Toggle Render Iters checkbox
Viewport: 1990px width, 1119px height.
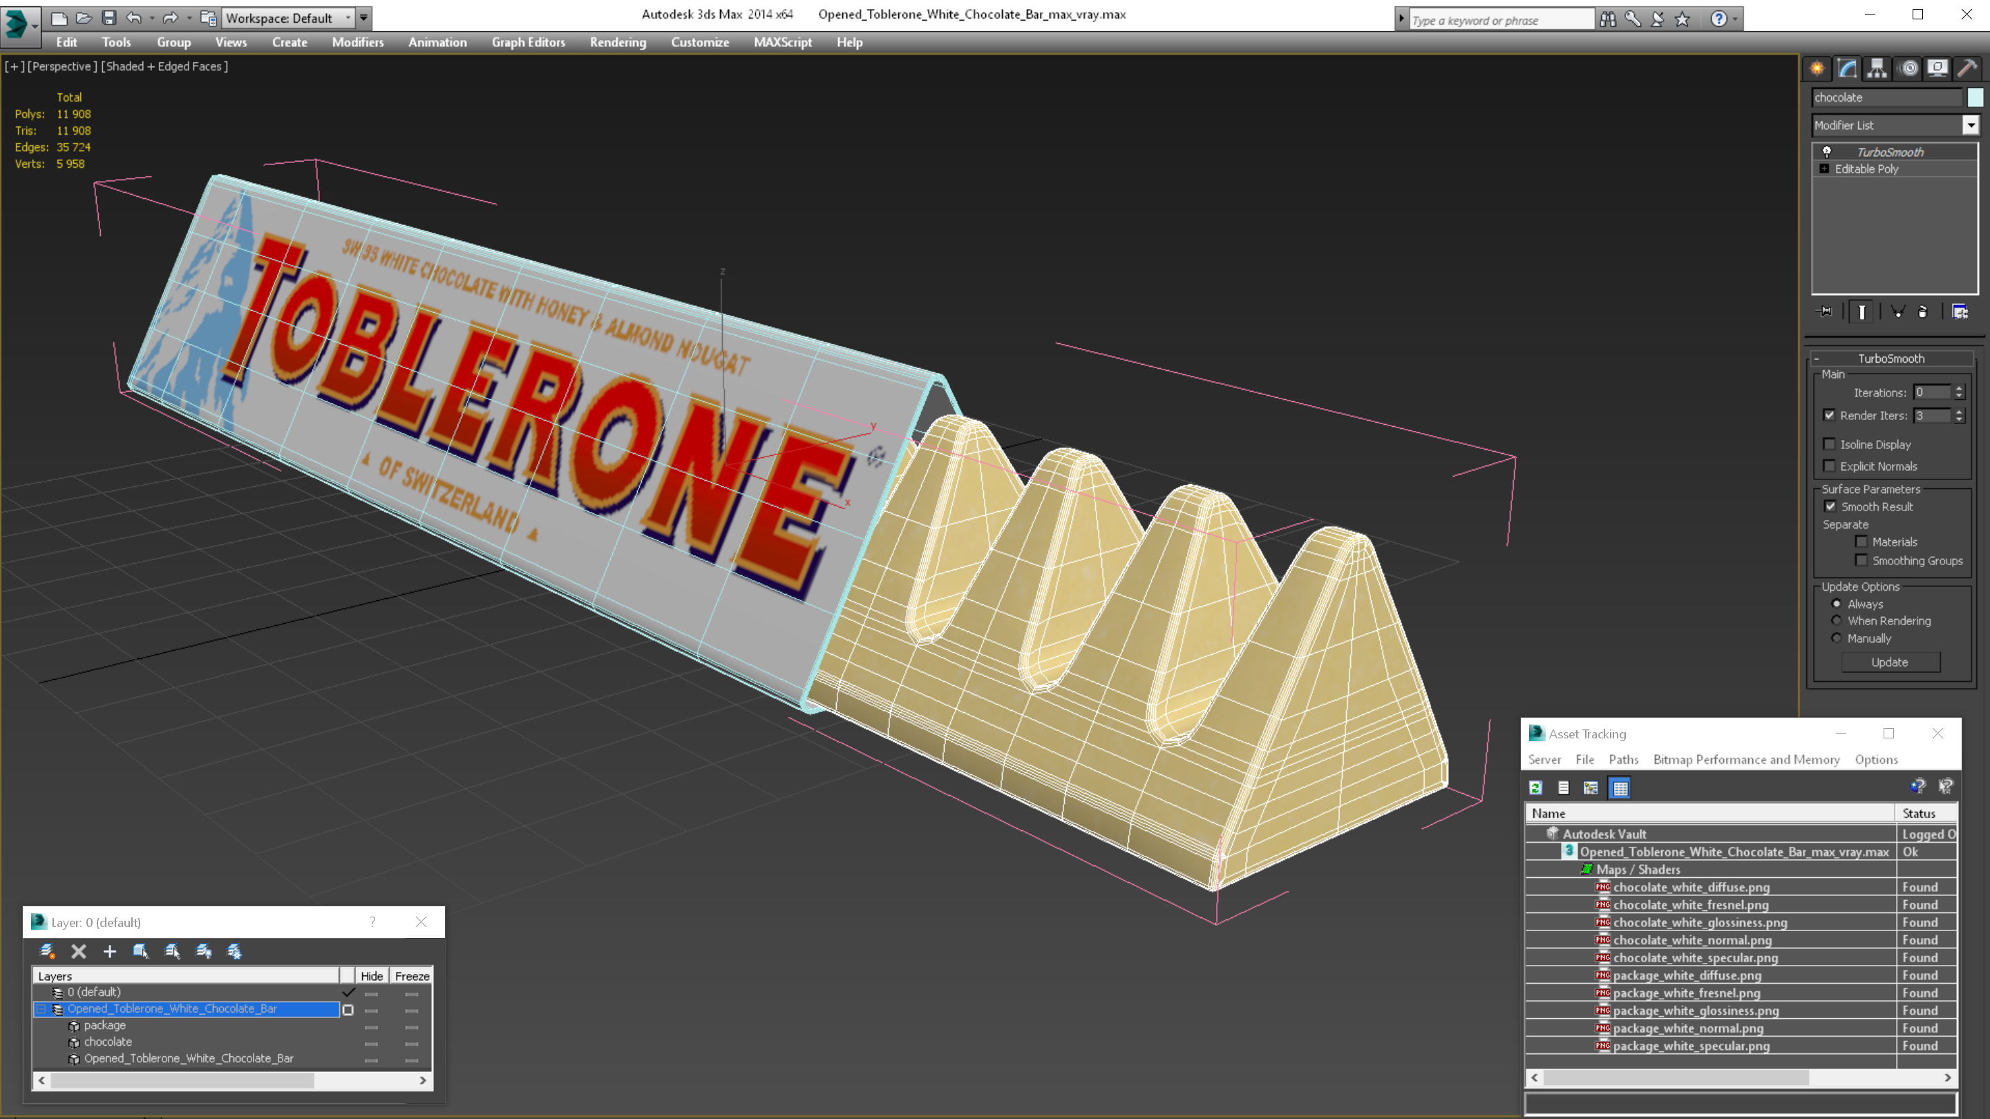click(1829, 414)
